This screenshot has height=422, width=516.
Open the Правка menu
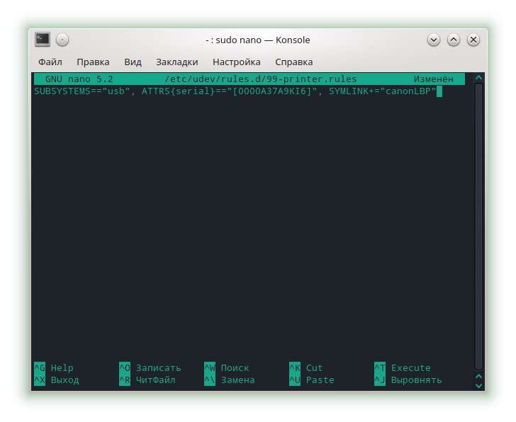(93, 62)
